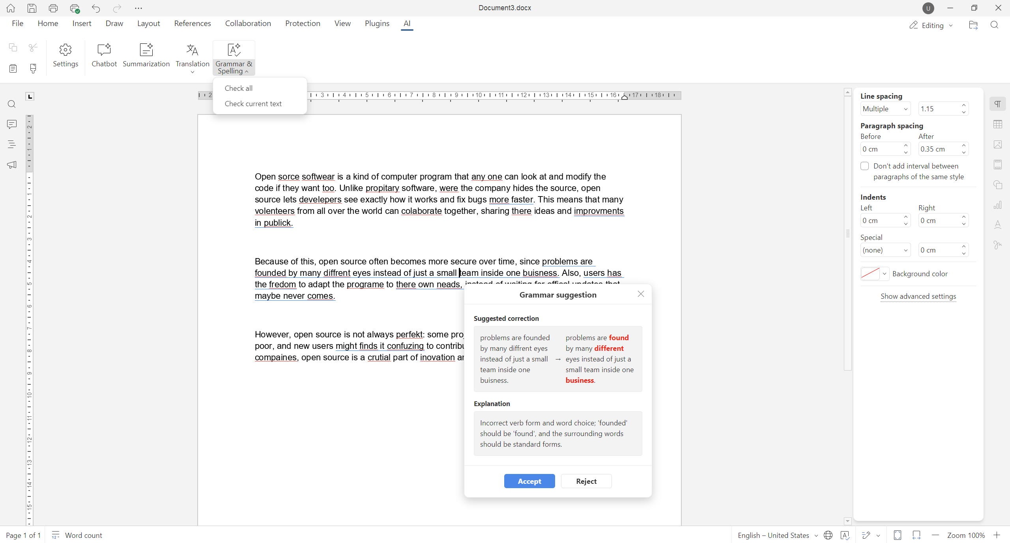This screenshot has width=1010, height=543.
Task: Open the Table settings panel
Action: point(998,124)
